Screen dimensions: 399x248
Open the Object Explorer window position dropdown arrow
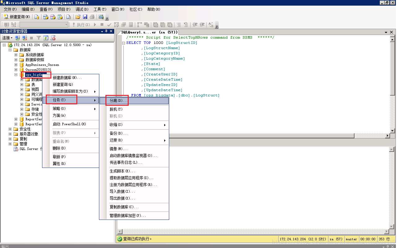click(102, 31)
